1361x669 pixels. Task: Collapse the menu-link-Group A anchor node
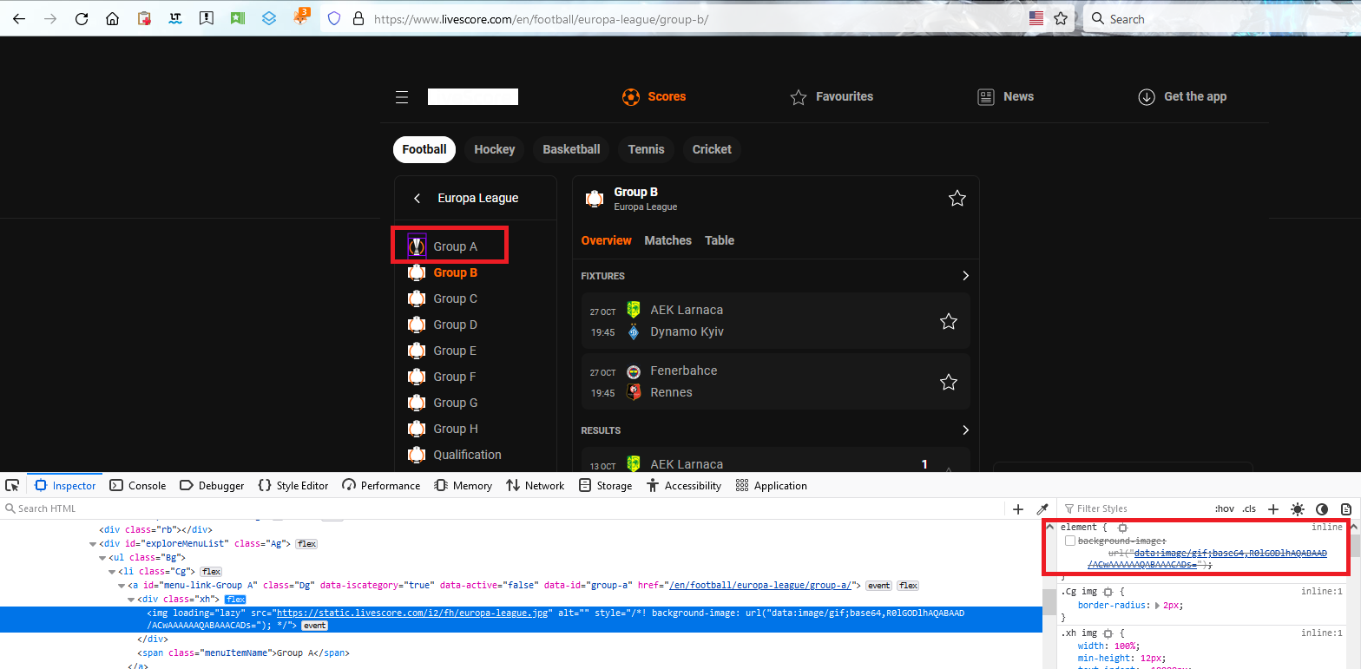(122, 586)
